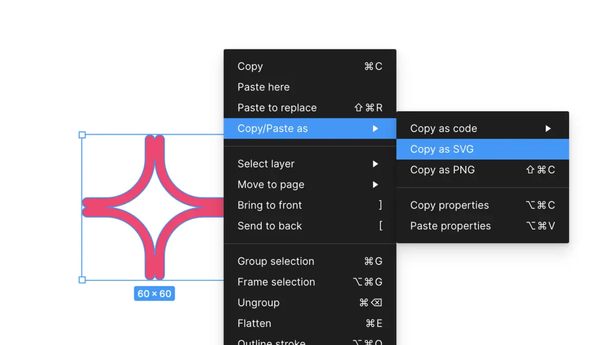The image size is (595, 345).
Task: Click Copy in the context menu
Action: pos(250,67)
